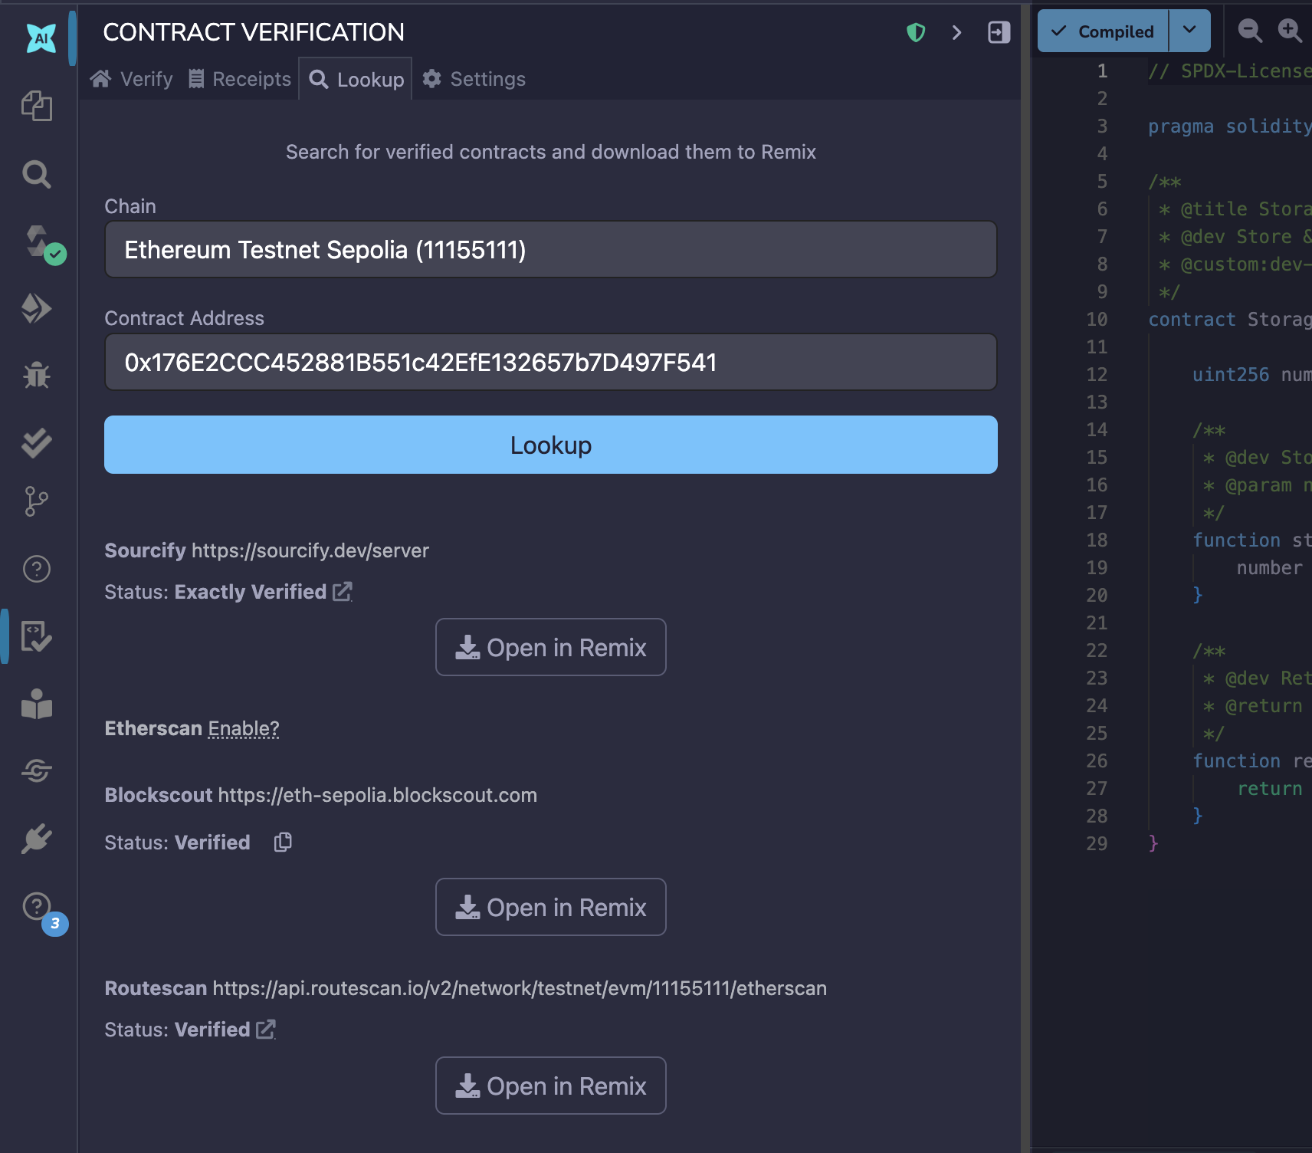Click the green shield verified plugin icon

(916, 32)
